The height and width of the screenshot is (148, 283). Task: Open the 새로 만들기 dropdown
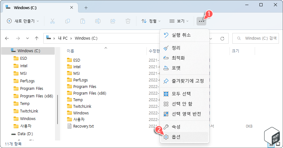23,21
